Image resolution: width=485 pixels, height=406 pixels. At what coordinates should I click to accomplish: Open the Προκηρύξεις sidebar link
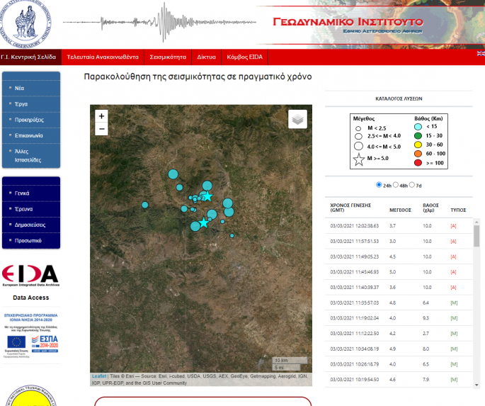click(30, 120)
